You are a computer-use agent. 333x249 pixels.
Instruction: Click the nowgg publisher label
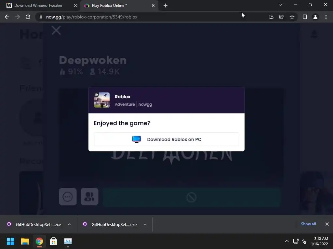tap(145, 104)
